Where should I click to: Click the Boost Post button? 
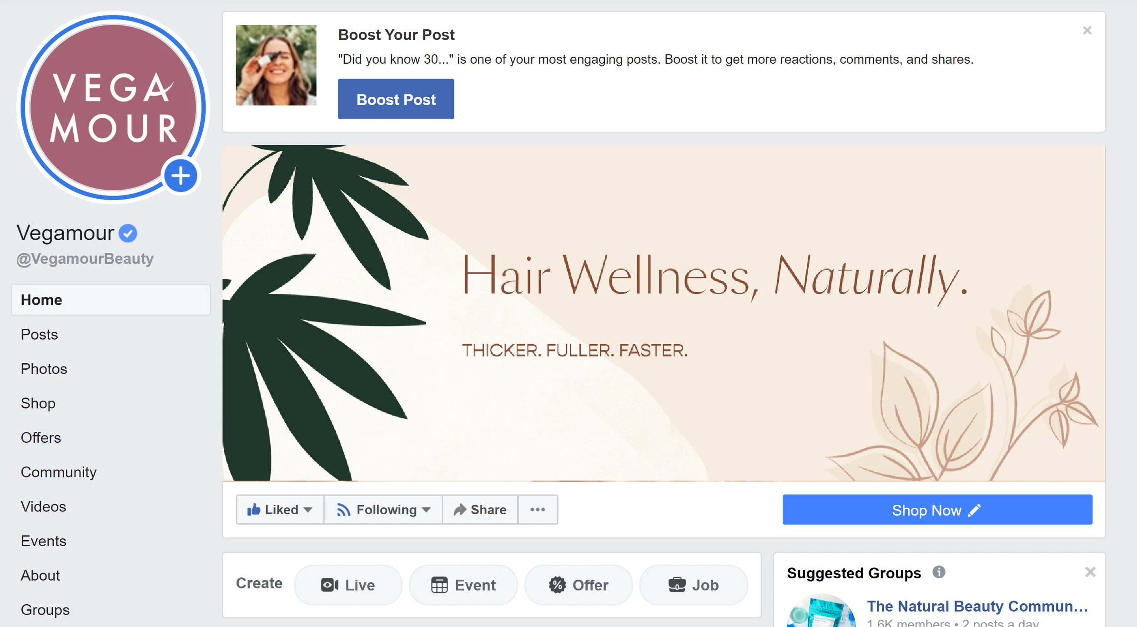tap(396, 99)
